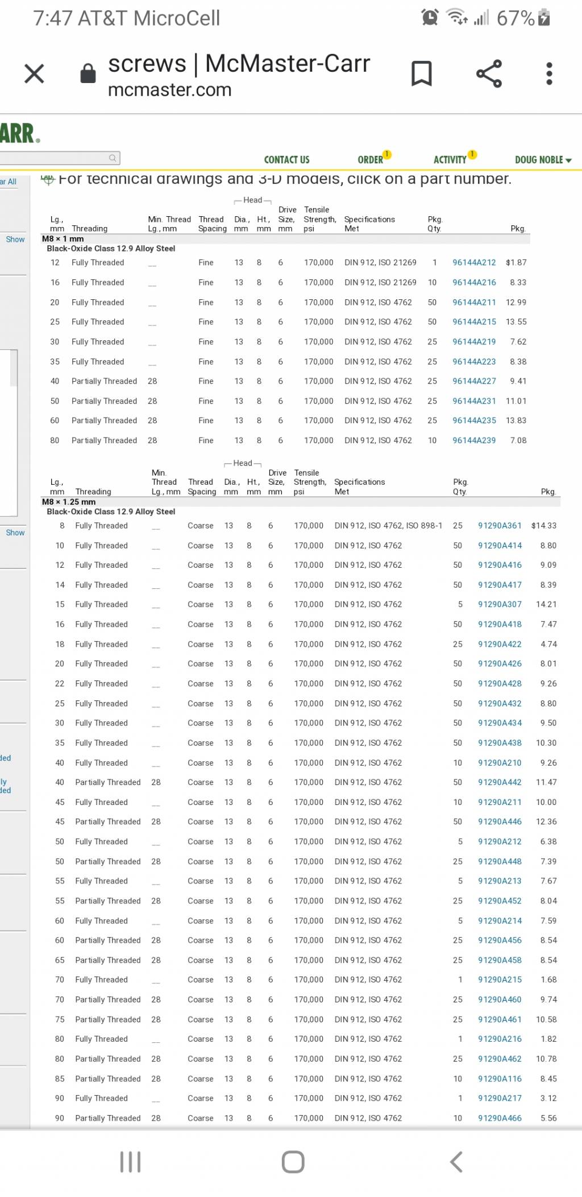The height and width of the screenshot is (1197, 582).
Task: Open the CONTACT US menu
Action: pyautogui.click(x=287, y=160)
